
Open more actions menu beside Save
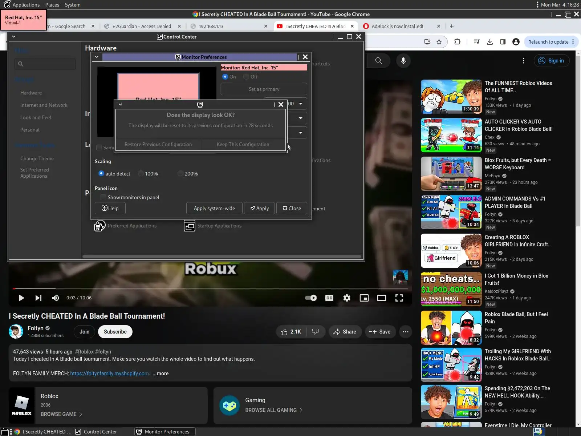405,332
